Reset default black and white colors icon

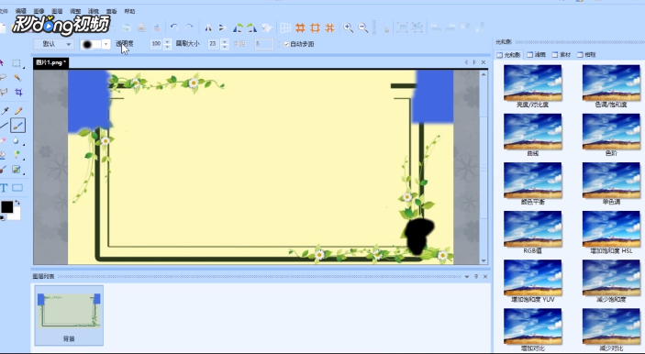(3, 218)
